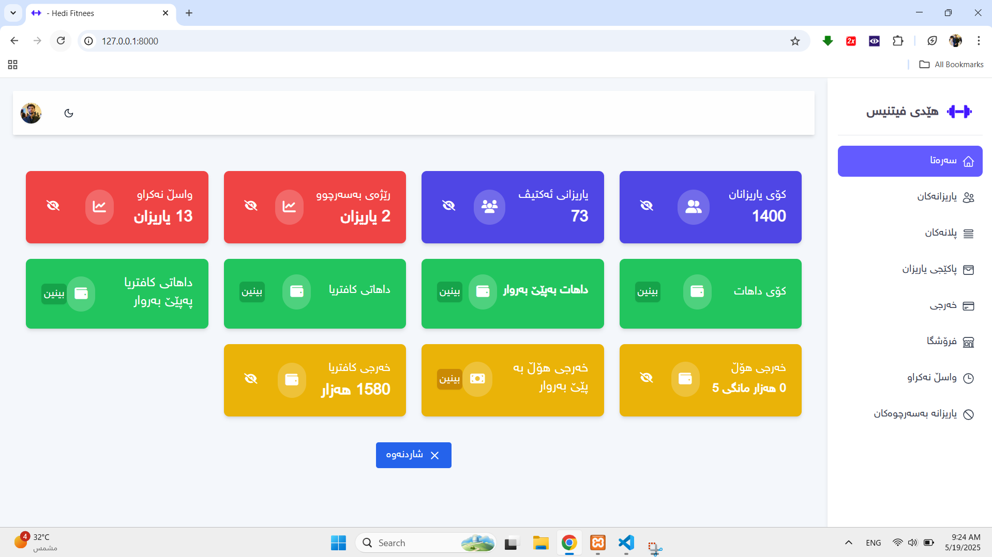Click the واسڵ نەکراو clock icon
Image resolution: width=992 pixels, height=557 pixels.
click(968, 378)
